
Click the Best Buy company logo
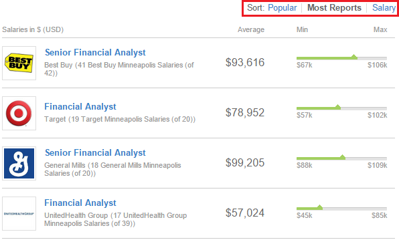[x=19, y=63]
